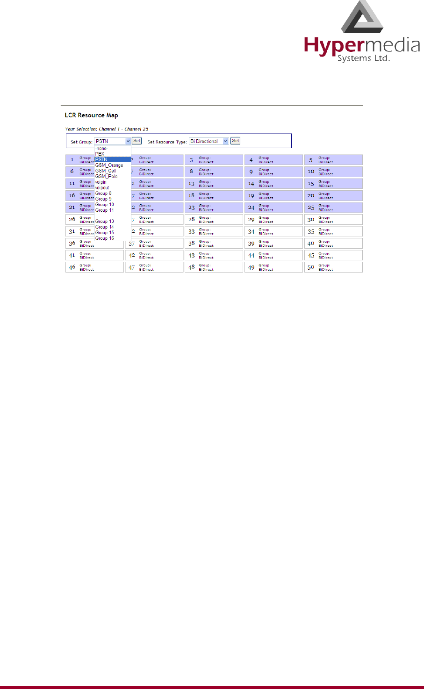Select channel 49 cell
The width and height of the screenshot is (424, 689).
click(x=273, y=267)
